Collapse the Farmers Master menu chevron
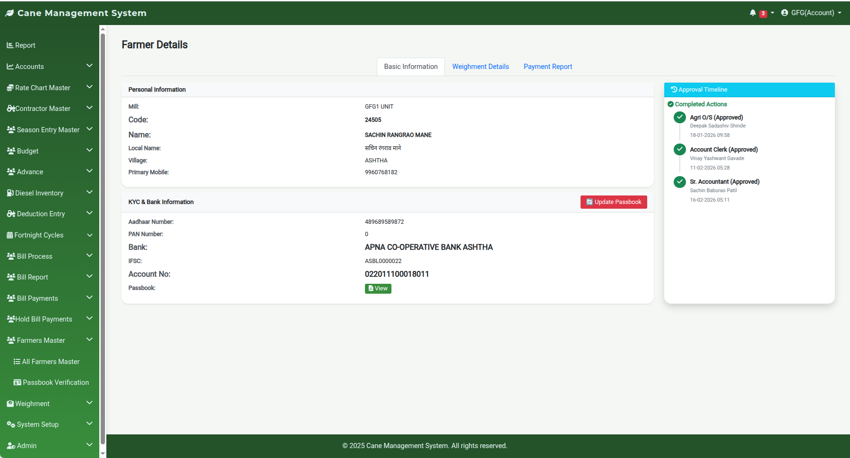Screen dimensions: 850x458 (x=89, y=339)
